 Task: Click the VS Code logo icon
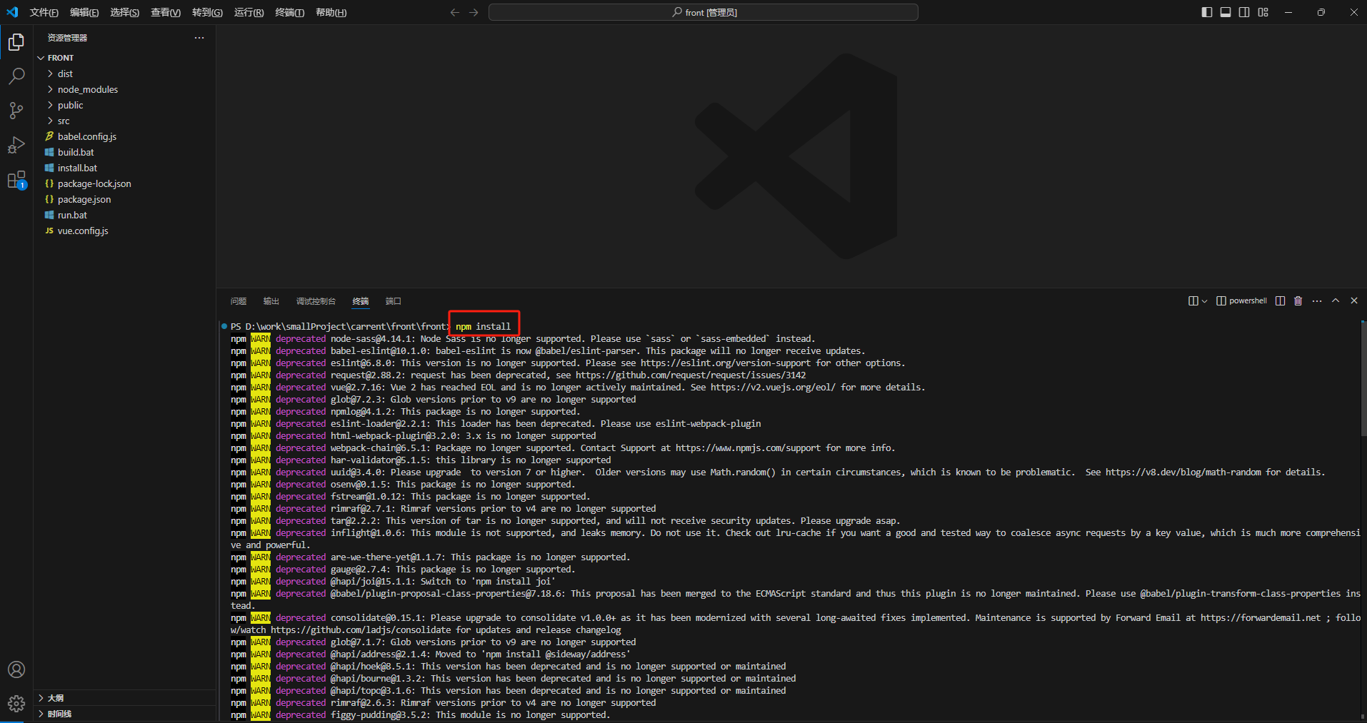click(x=12, y=12)
